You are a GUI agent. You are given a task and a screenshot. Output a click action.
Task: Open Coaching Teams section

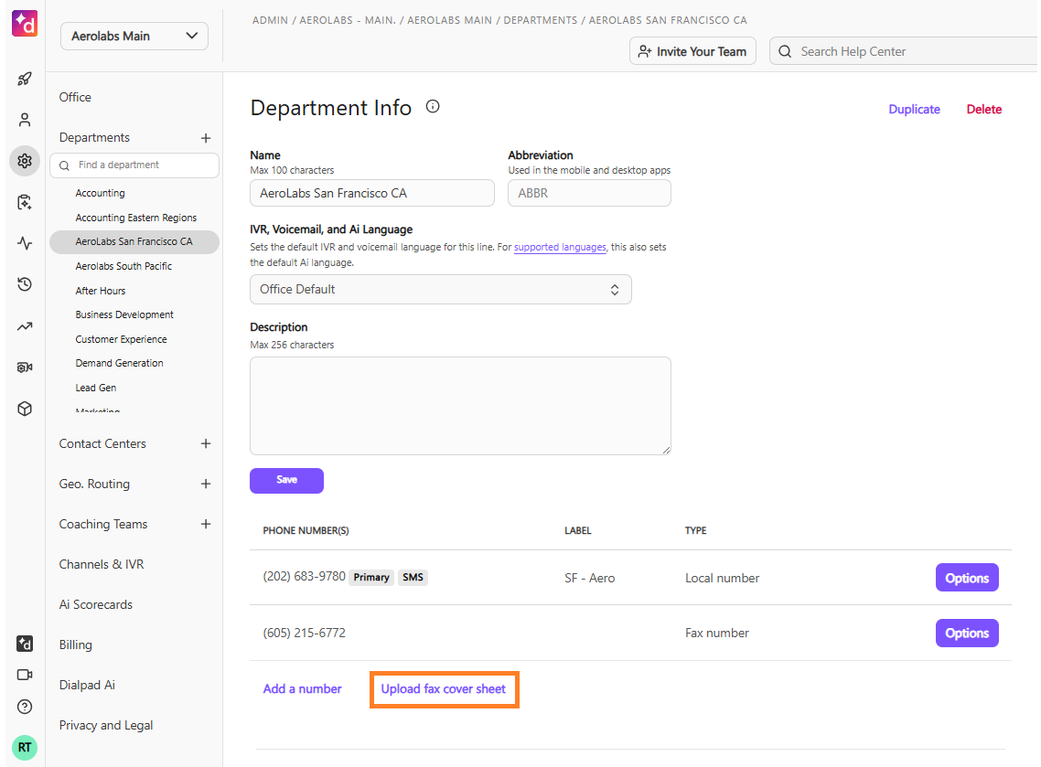click(102, 524)
